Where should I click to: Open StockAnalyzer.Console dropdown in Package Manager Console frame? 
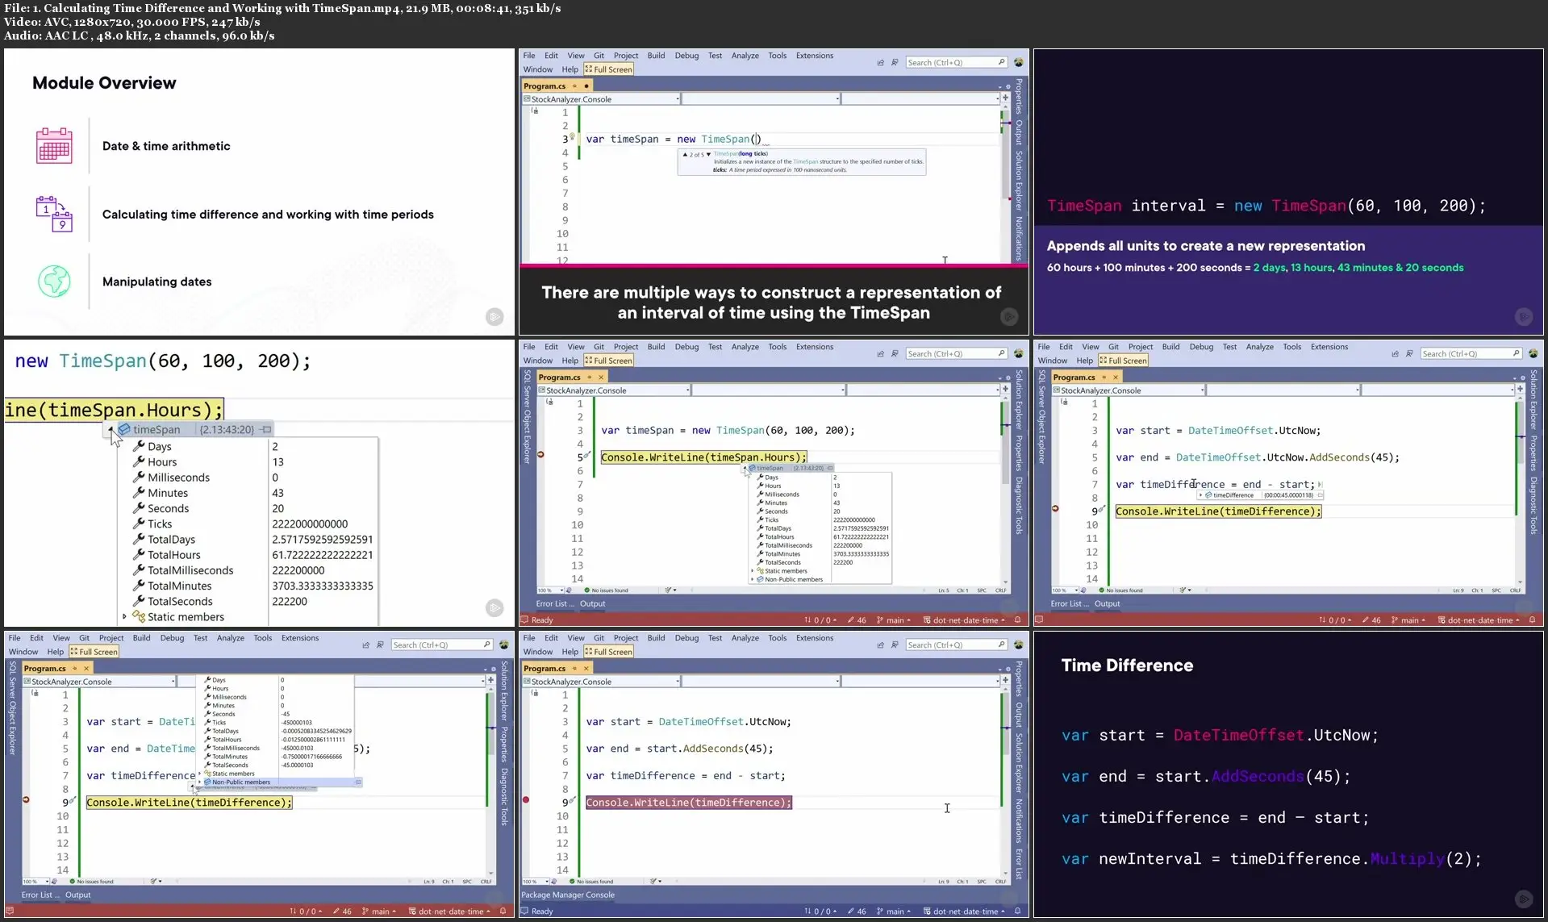pyautogui.click(x=602, y=682)
